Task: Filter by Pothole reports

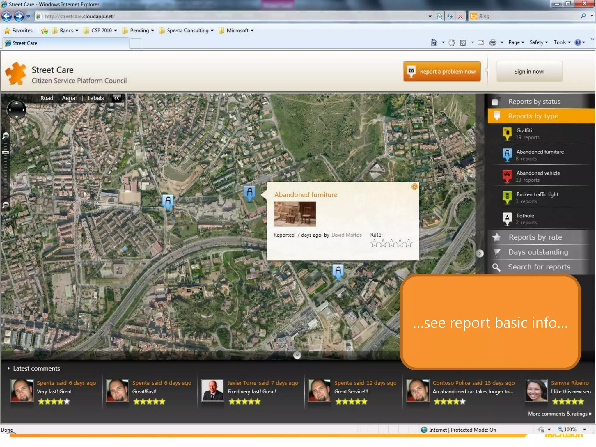Action: point(541,219)
